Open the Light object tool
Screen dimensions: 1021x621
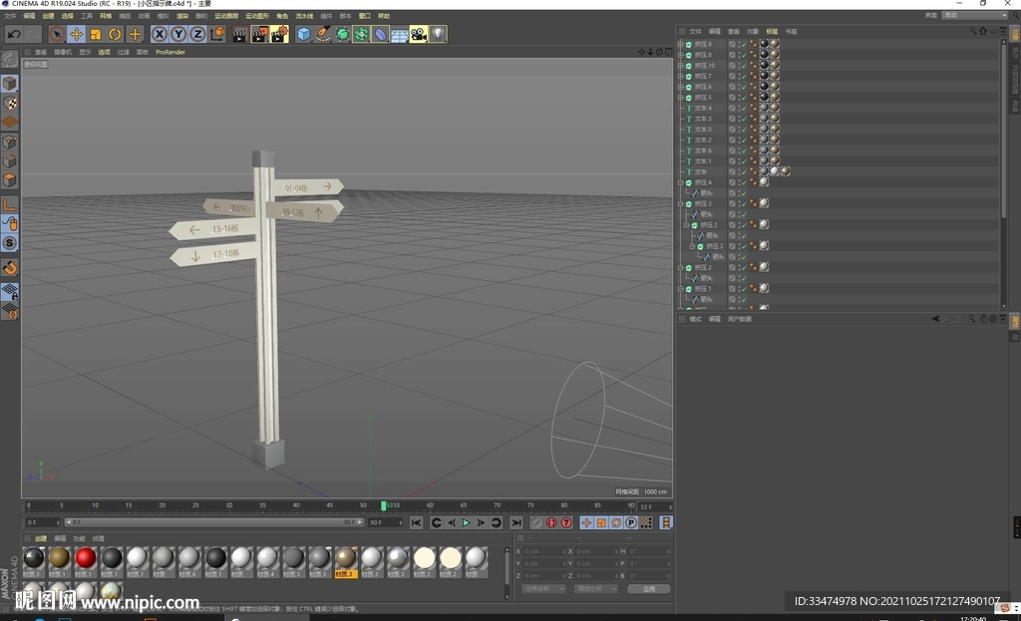438,34
